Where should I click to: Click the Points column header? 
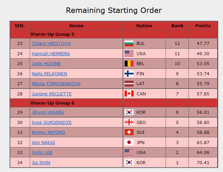click(203, 26)
